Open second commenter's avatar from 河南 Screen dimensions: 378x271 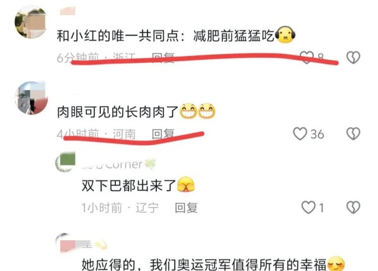31,98
